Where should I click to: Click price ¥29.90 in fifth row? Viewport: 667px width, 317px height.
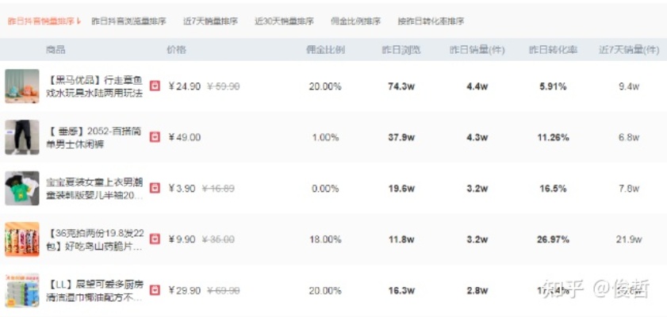(184, 291)
